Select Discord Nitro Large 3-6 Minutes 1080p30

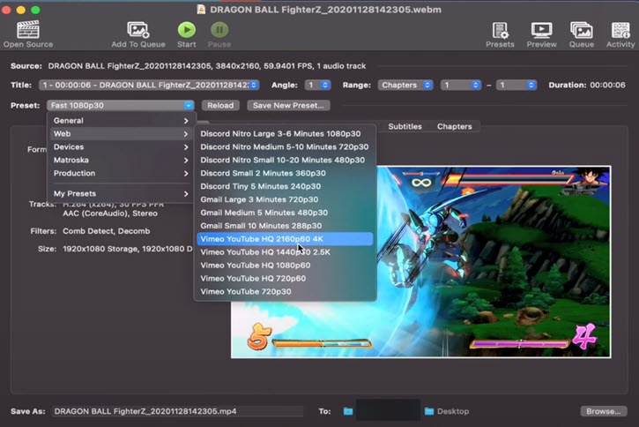click(285, 133)
